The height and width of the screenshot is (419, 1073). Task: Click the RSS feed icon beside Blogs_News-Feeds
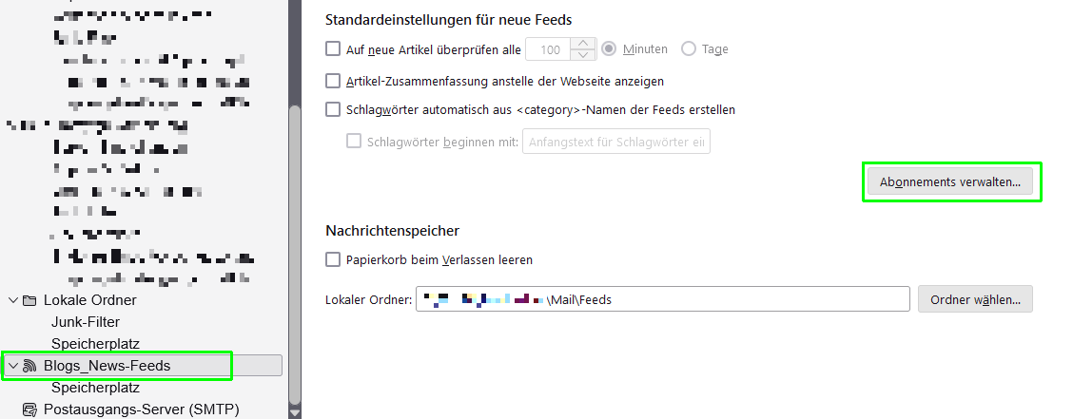[29, 366]
